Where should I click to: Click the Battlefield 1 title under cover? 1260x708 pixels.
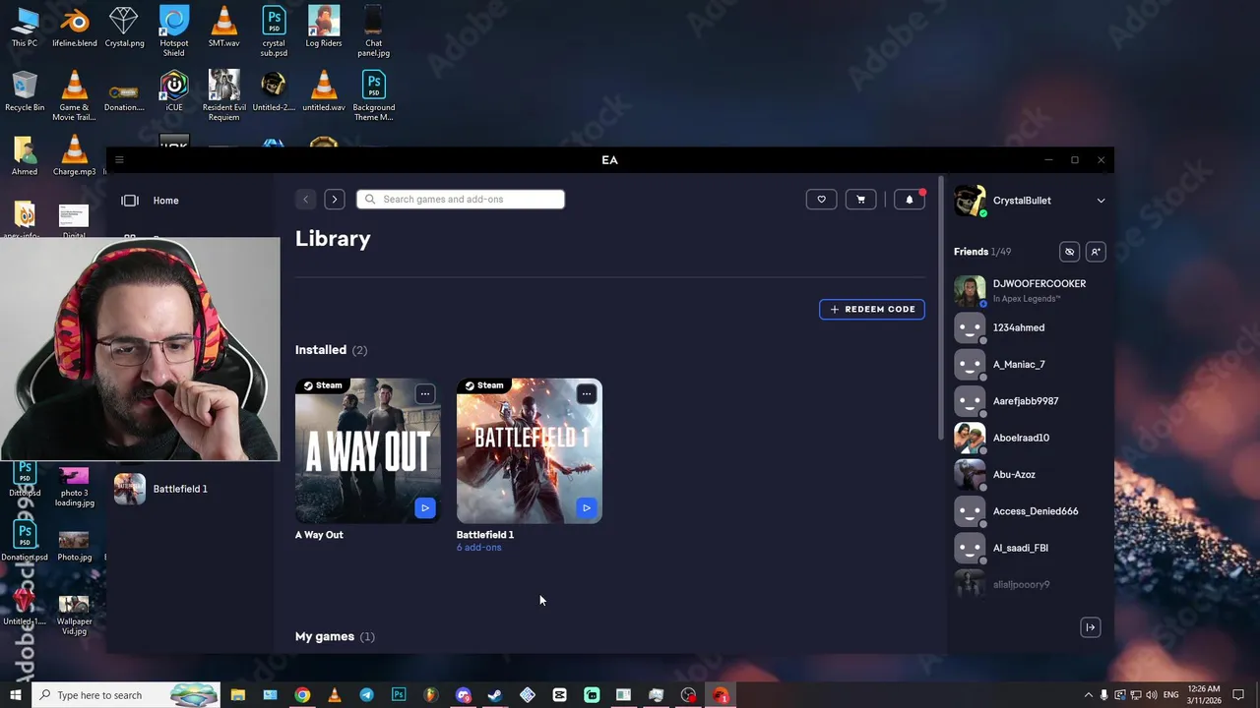[485, 535]
